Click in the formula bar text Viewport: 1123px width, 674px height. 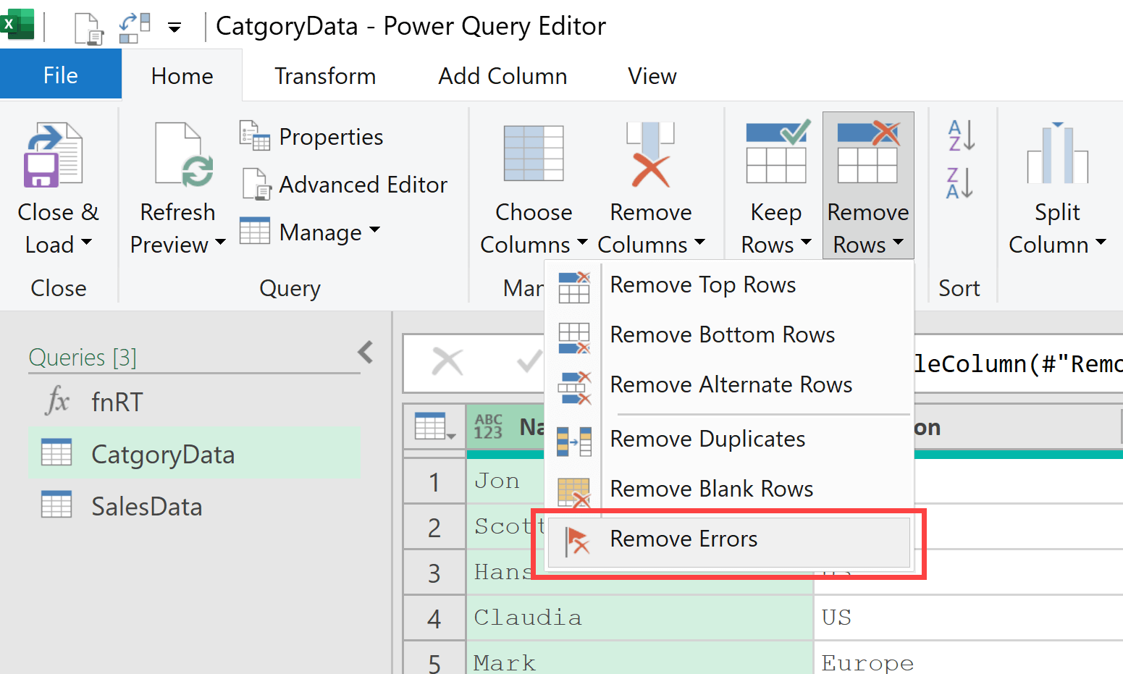coord(1017,363)
